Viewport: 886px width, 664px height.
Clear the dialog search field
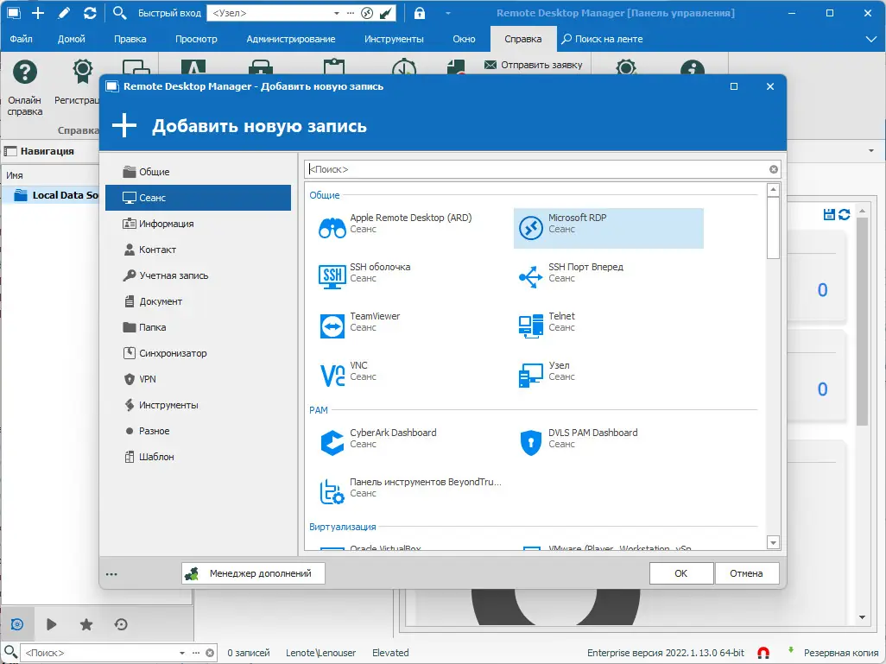click(x=773, y=169)
